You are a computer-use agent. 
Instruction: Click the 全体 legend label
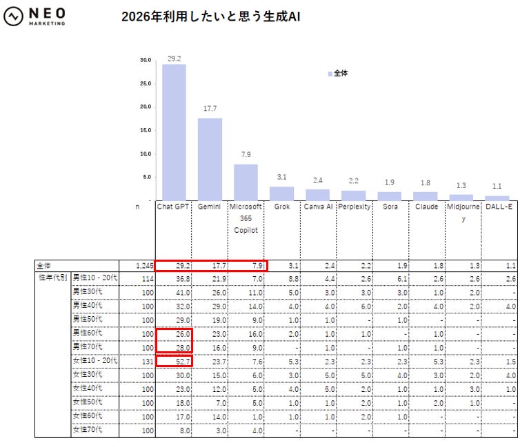coord(341,74)
